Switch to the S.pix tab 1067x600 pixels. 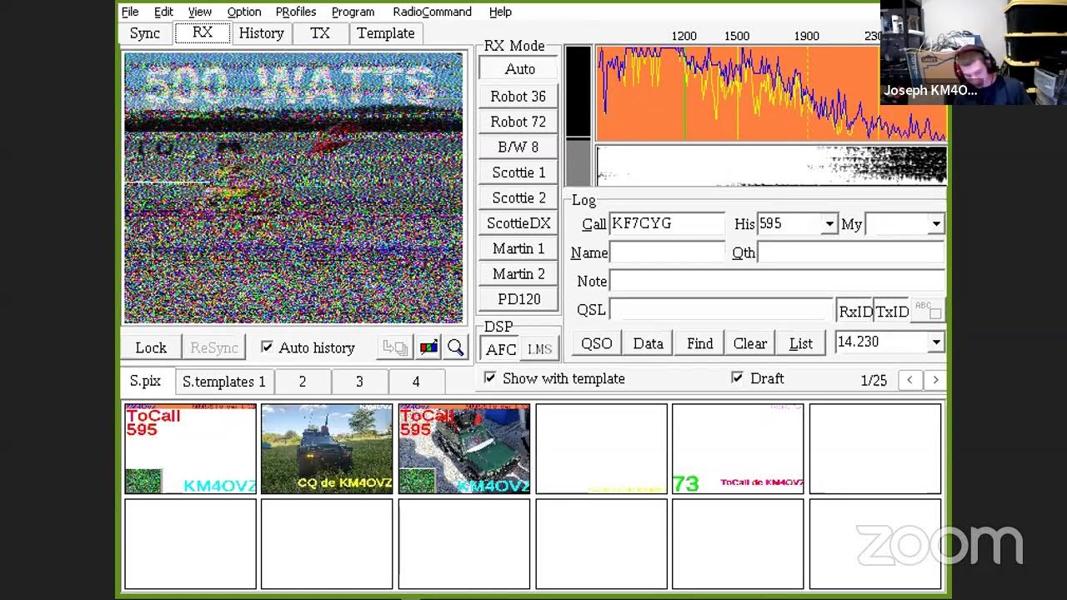[x=145, y=381]
